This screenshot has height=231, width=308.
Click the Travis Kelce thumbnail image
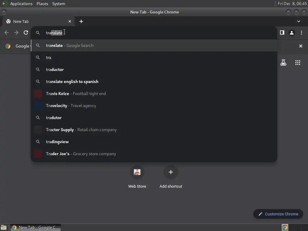(x=38, y=94)
